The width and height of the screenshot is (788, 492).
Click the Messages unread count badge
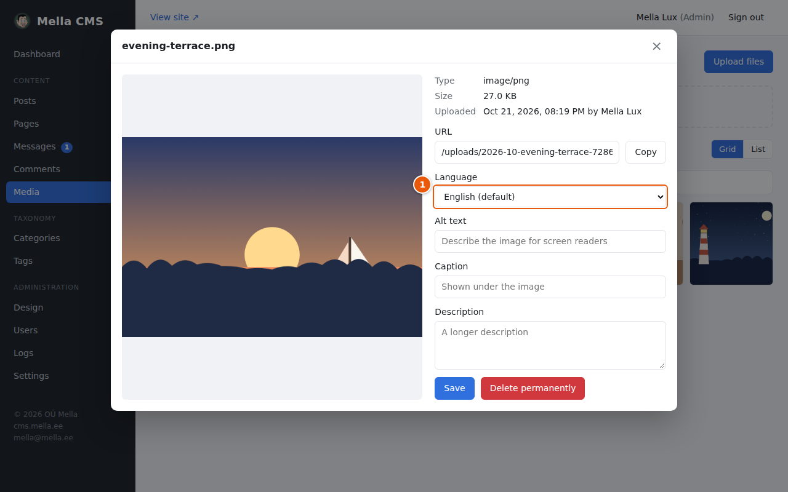(66, 147)
